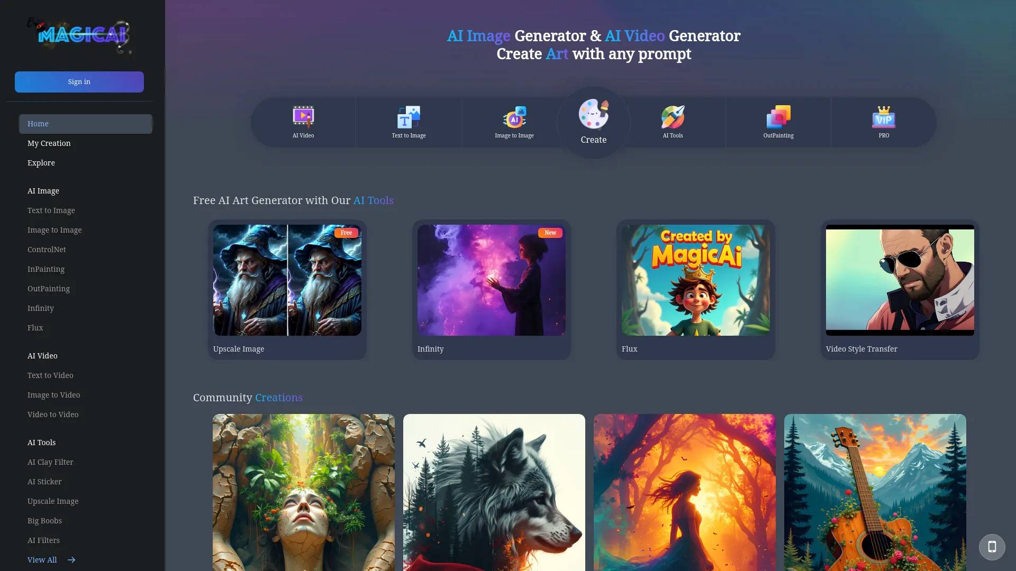The height and width of the screenshot is (571, 1016).
Task: Select the OutPainting squares icon
Action: [x=778, y=117]
